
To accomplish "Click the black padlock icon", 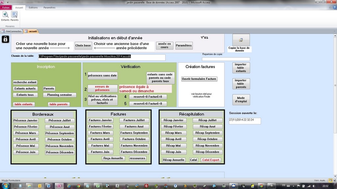I will coord(6,40).
